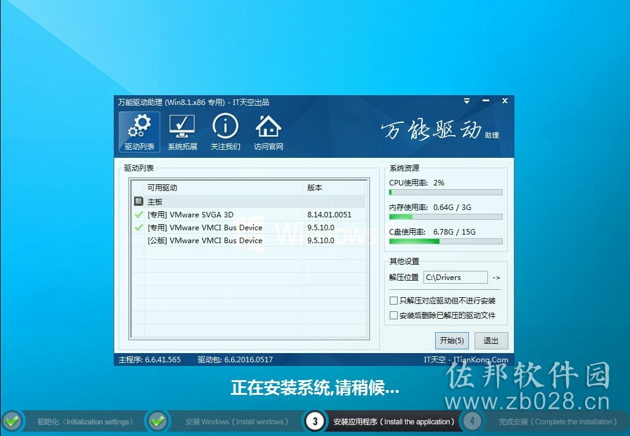Uncheck [专用] VMware VMCI Bus Device driver
Image resolution: width=630 pixels, height=436 pixels.
coord(139,228)
